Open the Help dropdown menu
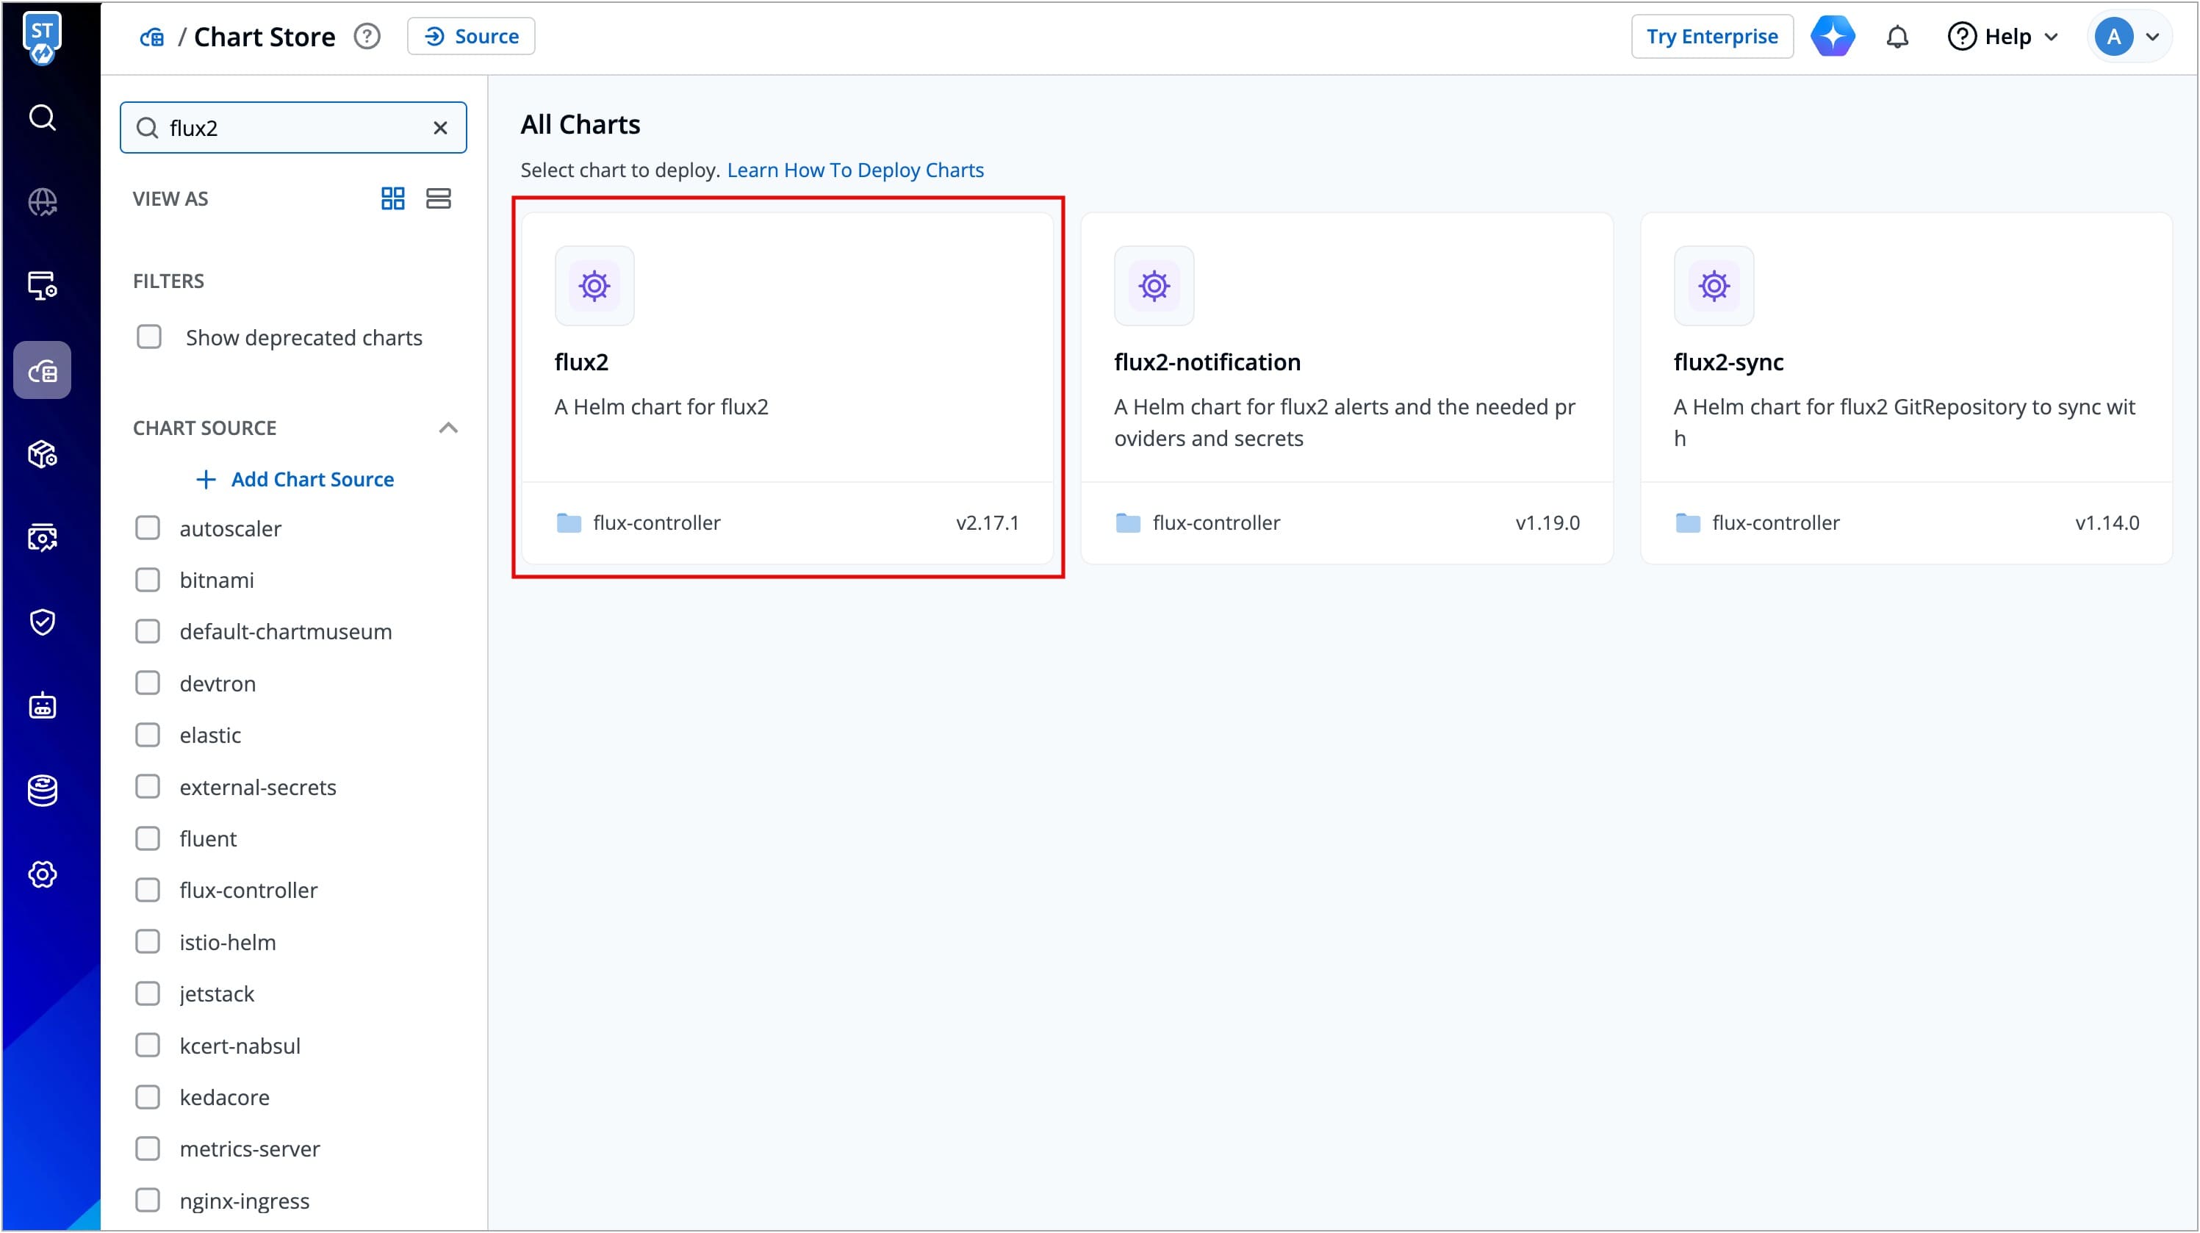The image size is (2200, 1233). pos(2003,37)
